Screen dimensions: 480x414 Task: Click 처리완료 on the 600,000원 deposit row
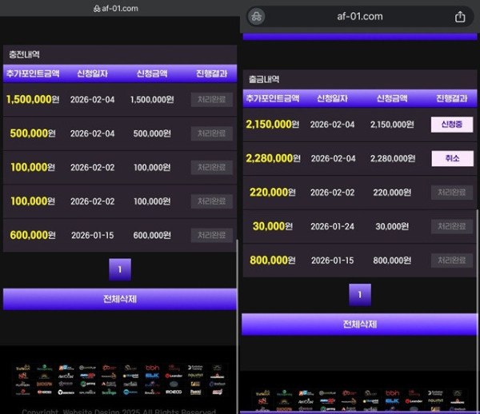(211, 235)
